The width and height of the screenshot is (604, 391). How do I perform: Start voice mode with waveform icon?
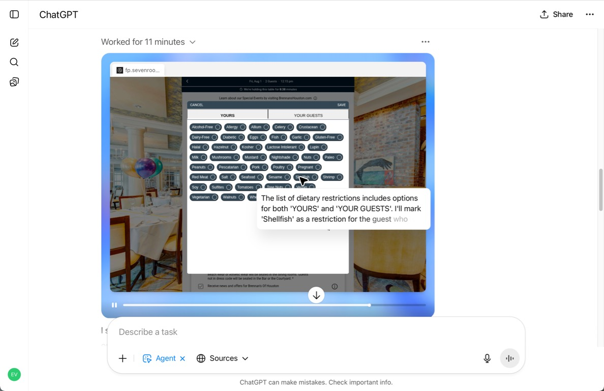pyautogui.click(x=509, y=358)
